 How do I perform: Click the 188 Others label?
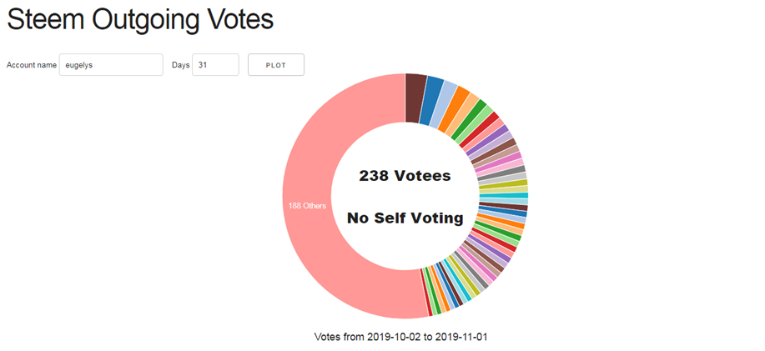coord(307,206)
